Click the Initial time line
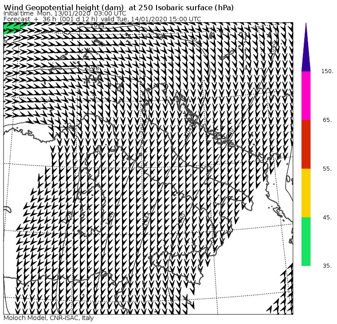Image resolution: width=337 pixels, height=324 pixels. (65, 13)
